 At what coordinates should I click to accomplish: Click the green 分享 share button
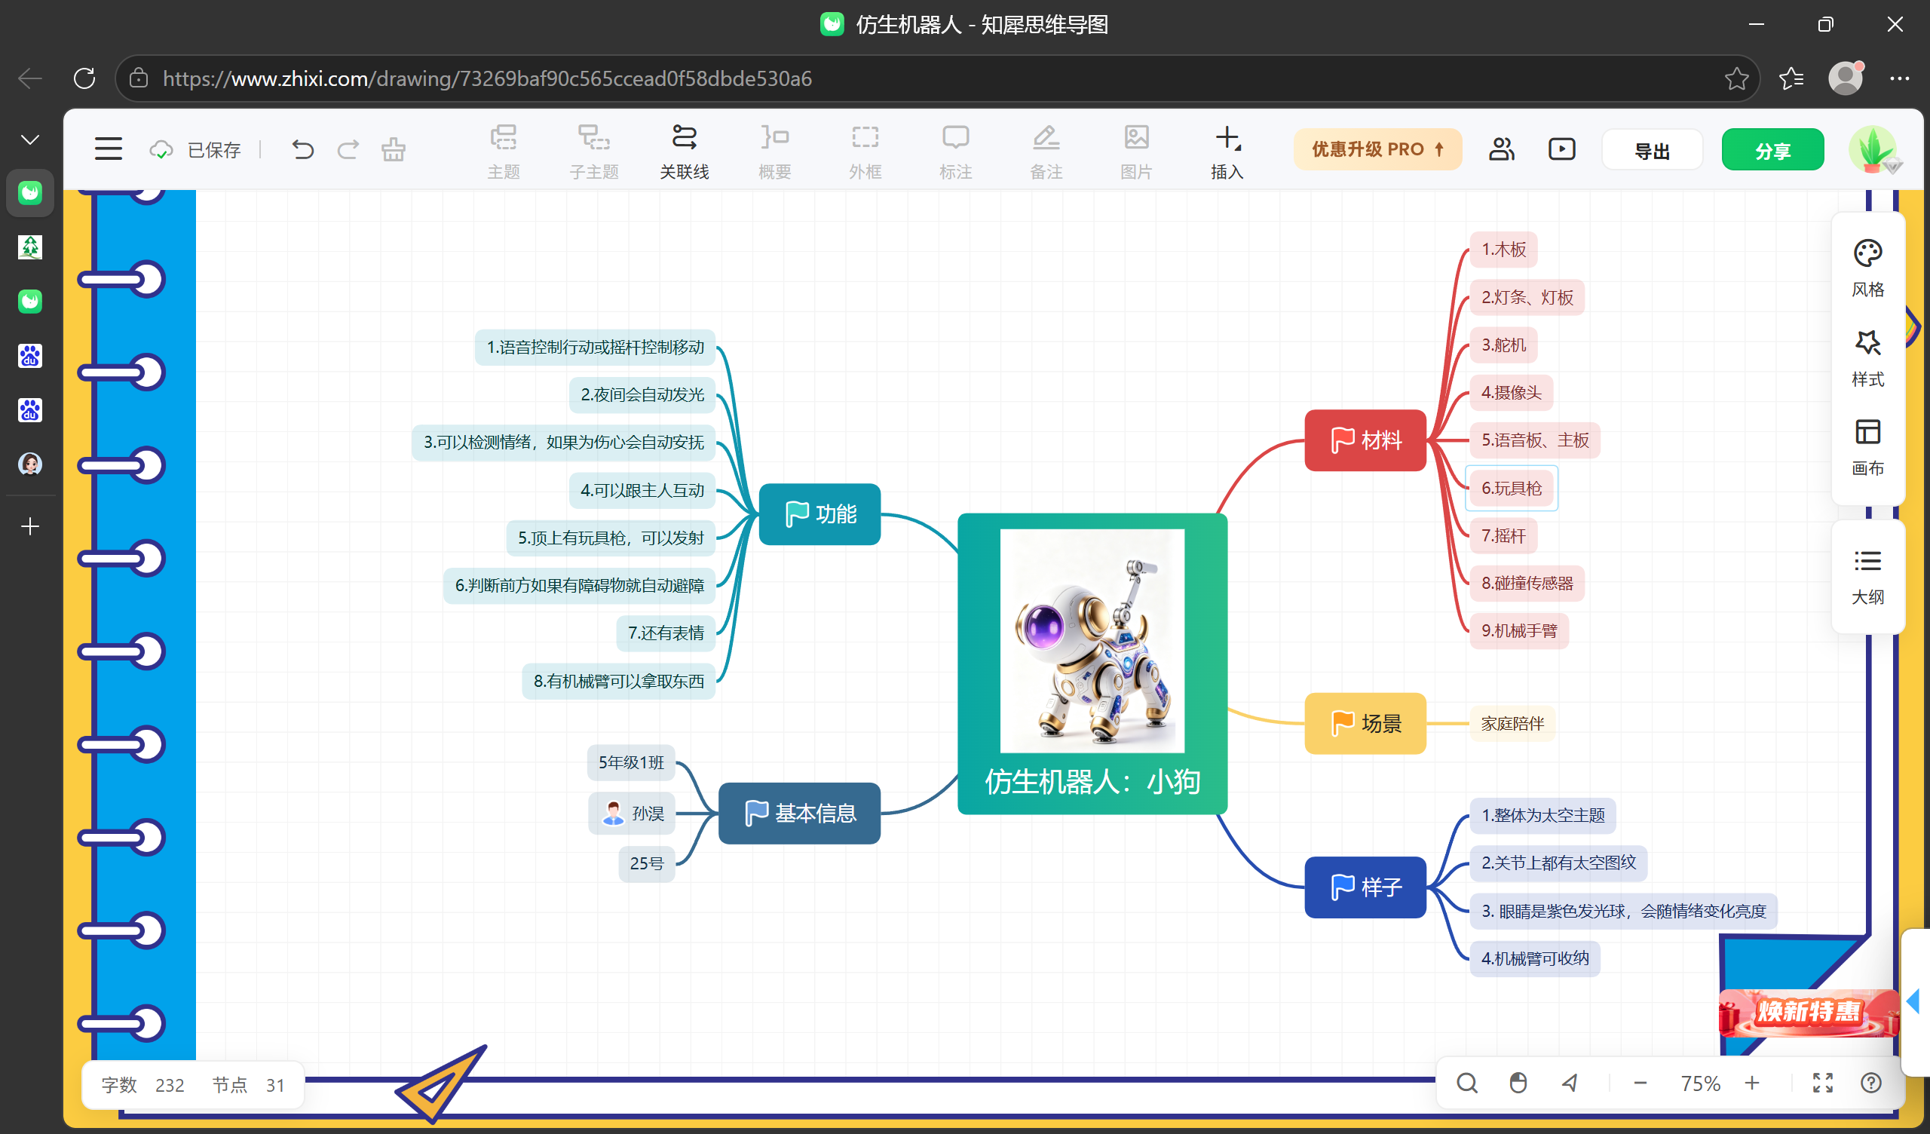[1772, 150]
